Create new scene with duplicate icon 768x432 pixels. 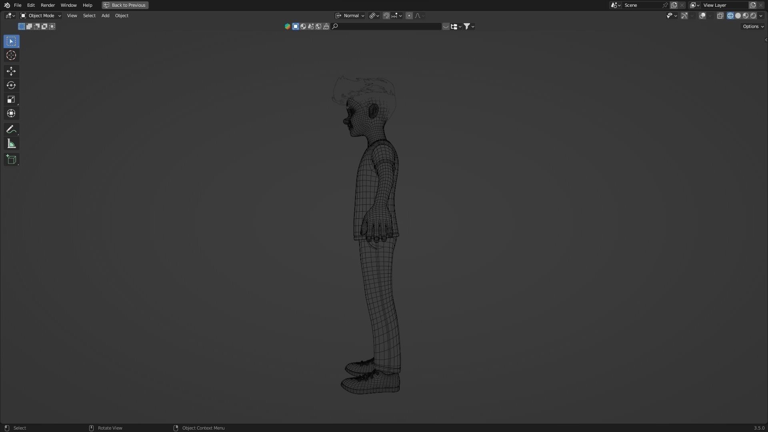[674, 5]
